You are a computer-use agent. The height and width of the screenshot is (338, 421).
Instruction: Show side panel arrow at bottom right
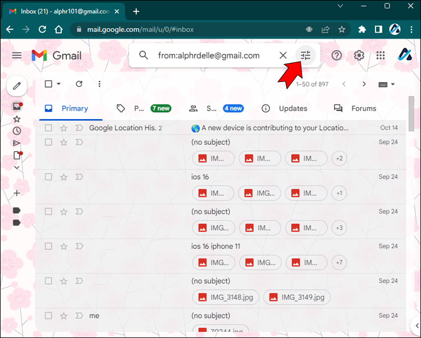(417, 326)
